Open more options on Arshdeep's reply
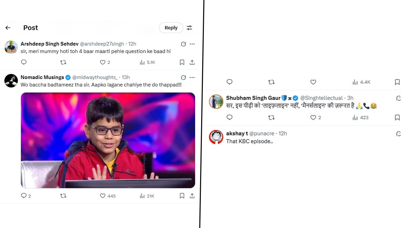 (192, 44)
